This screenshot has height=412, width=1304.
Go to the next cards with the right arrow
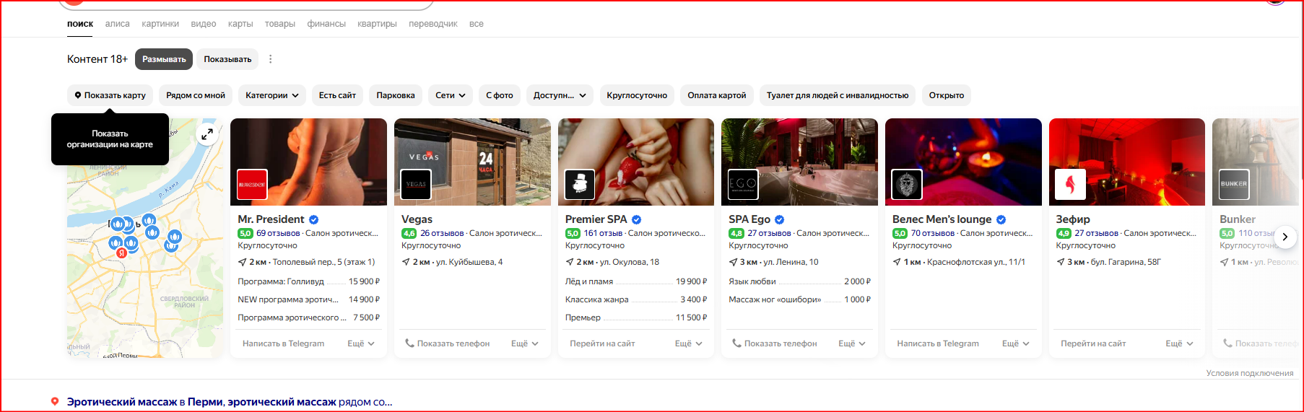pyautogui.click(x=1285, y=237)
